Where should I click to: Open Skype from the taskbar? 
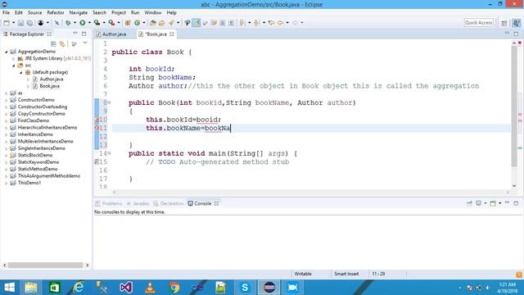pyautogui.click(x=245, y=288)
